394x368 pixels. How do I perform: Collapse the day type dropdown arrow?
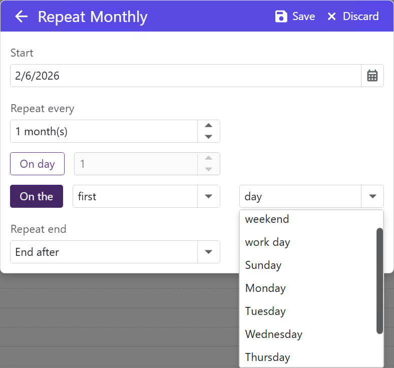click(372, 196)
